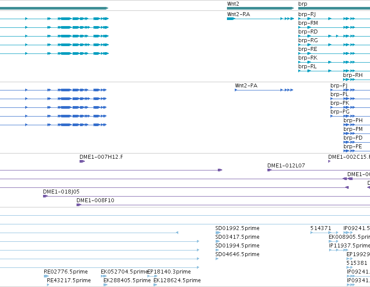Select the SD01992.5prime EST label

click(x=237, y=228)
